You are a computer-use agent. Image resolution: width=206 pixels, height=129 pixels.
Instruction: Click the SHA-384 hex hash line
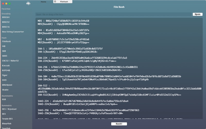(109, 76)
